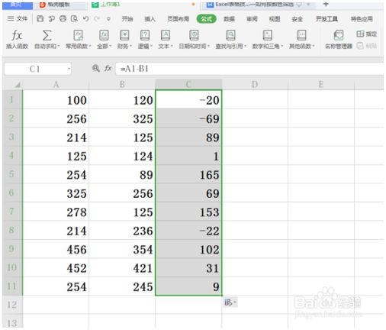386x330 pixels.
Task: Click the formula bar containing =A1-B1
Action: pyautogui.click(x=249, y=69)
